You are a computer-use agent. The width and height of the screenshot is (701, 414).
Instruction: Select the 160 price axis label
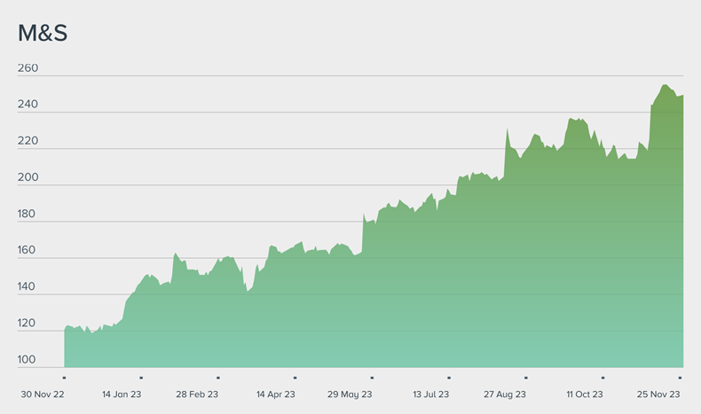28,250
